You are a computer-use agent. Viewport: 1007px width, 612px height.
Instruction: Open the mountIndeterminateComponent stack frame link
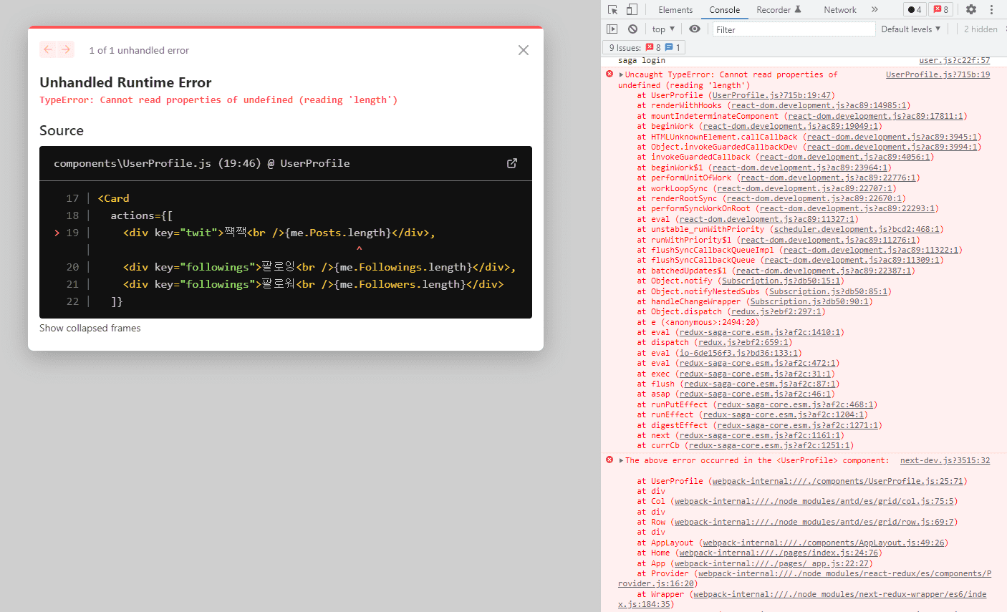(x=874, y=116)
